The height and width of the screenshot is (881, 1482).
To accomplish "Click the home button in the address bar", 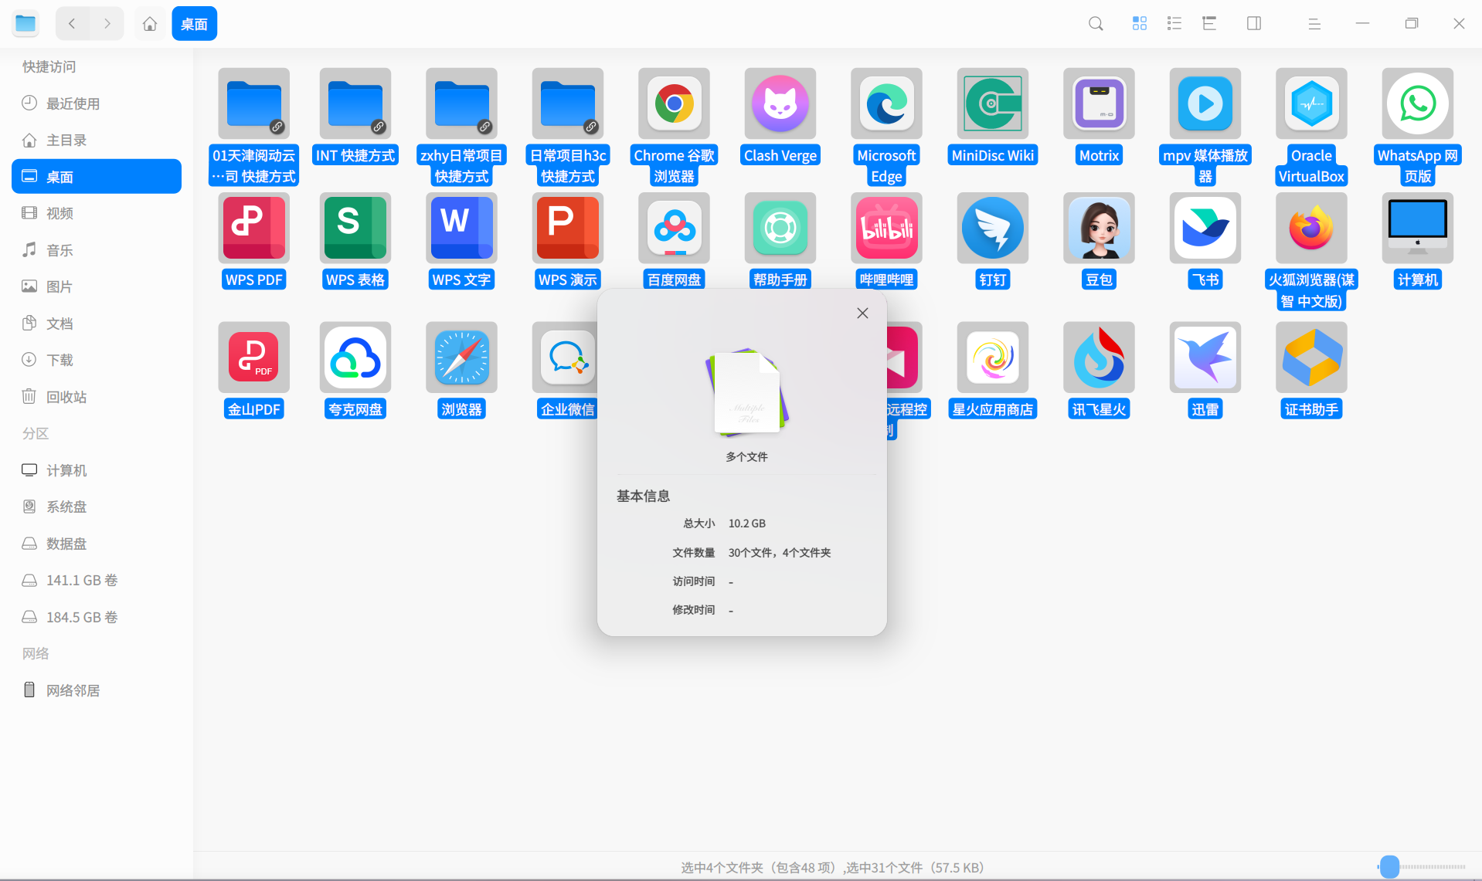I will click(x=150, y=24).
